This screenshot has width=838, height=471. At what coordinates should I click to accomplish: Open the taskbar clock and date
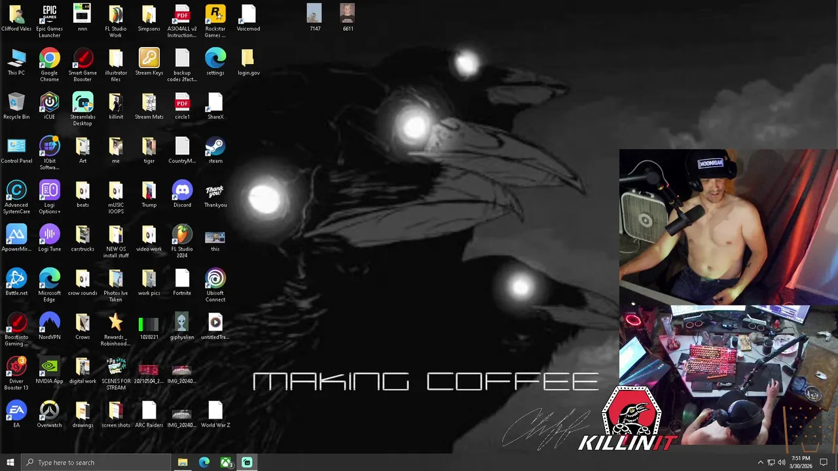[801, 462]
